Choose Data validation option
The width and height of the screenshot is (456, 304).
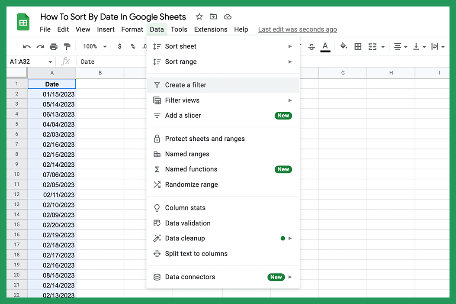(223, 223)
